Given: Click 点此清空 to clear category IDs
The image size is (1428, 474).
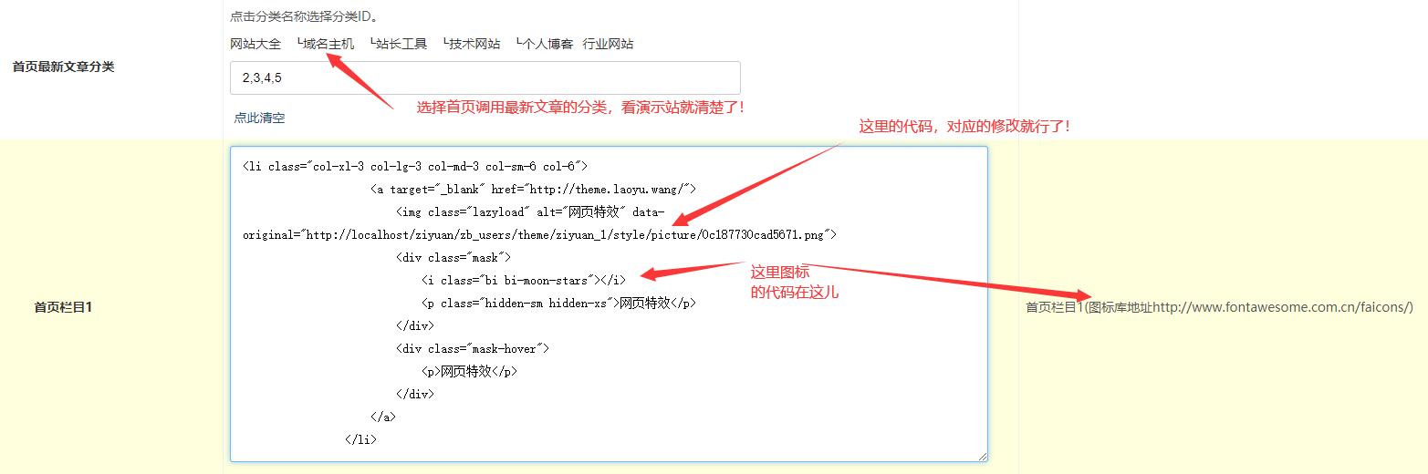Looking at the screenshot, I should pyautogui.click(x=259, y=118).
